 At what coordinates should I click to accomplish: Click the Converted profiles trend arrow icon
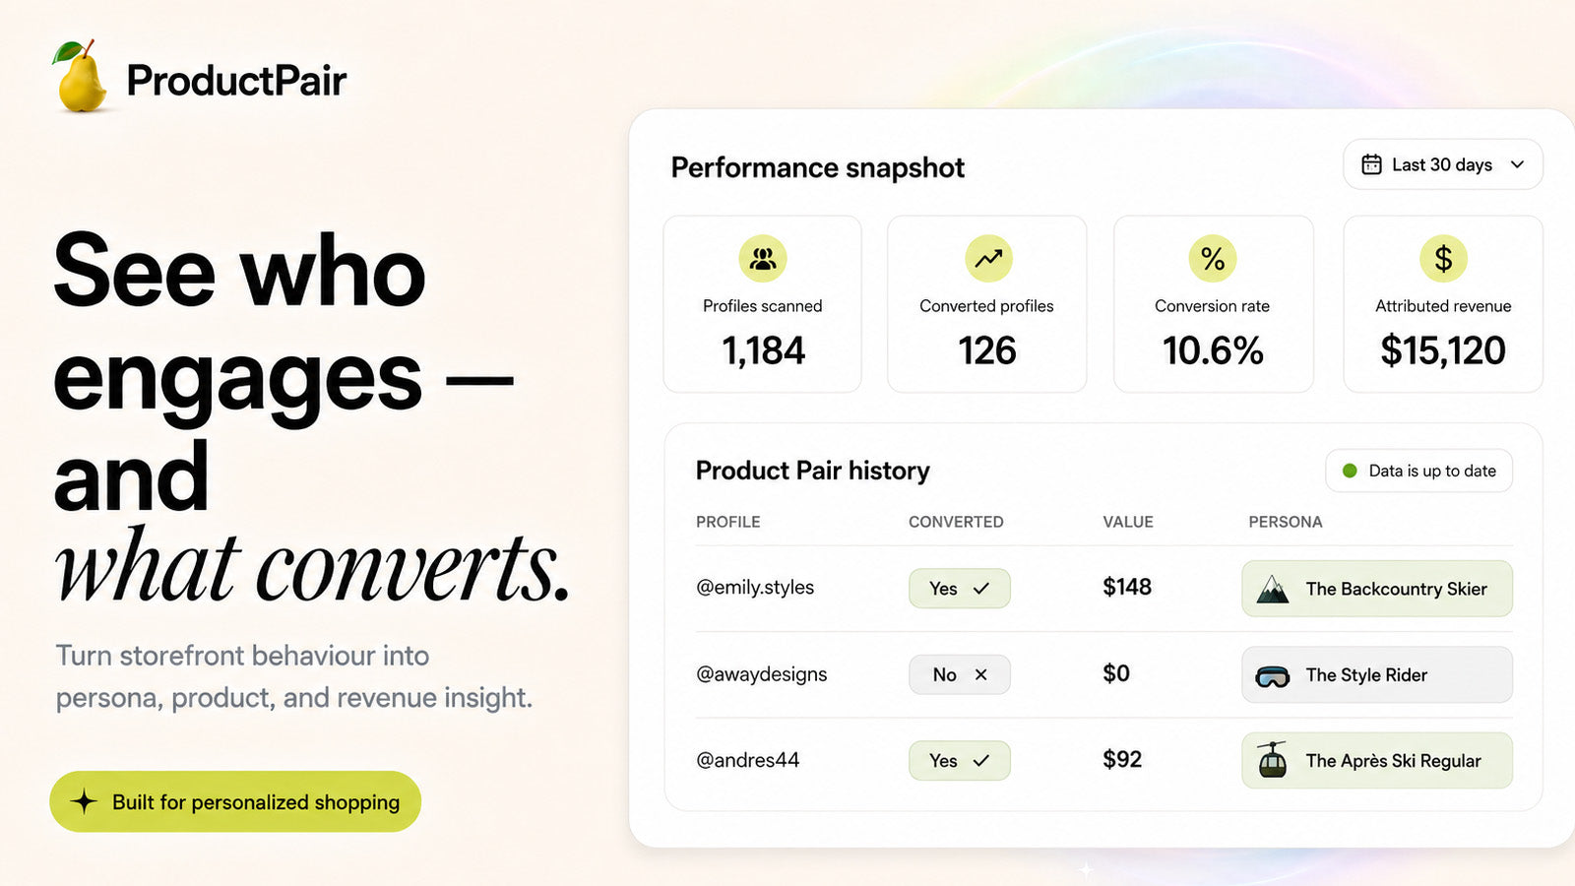pos(988,259)
